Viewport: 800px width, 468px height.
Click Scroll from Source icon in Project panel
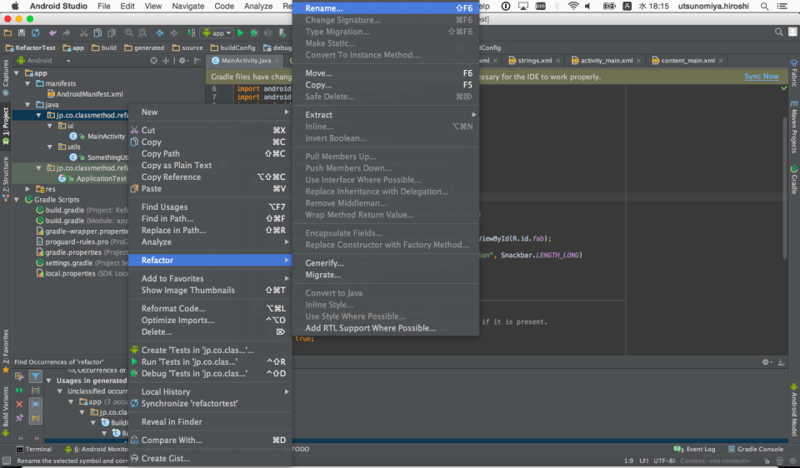click(x=153, y=60)
